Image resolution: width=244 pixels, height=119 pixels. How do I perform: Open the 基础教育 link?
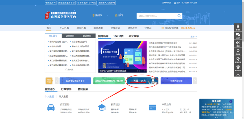pyautogui.click(x=115, y=109)
